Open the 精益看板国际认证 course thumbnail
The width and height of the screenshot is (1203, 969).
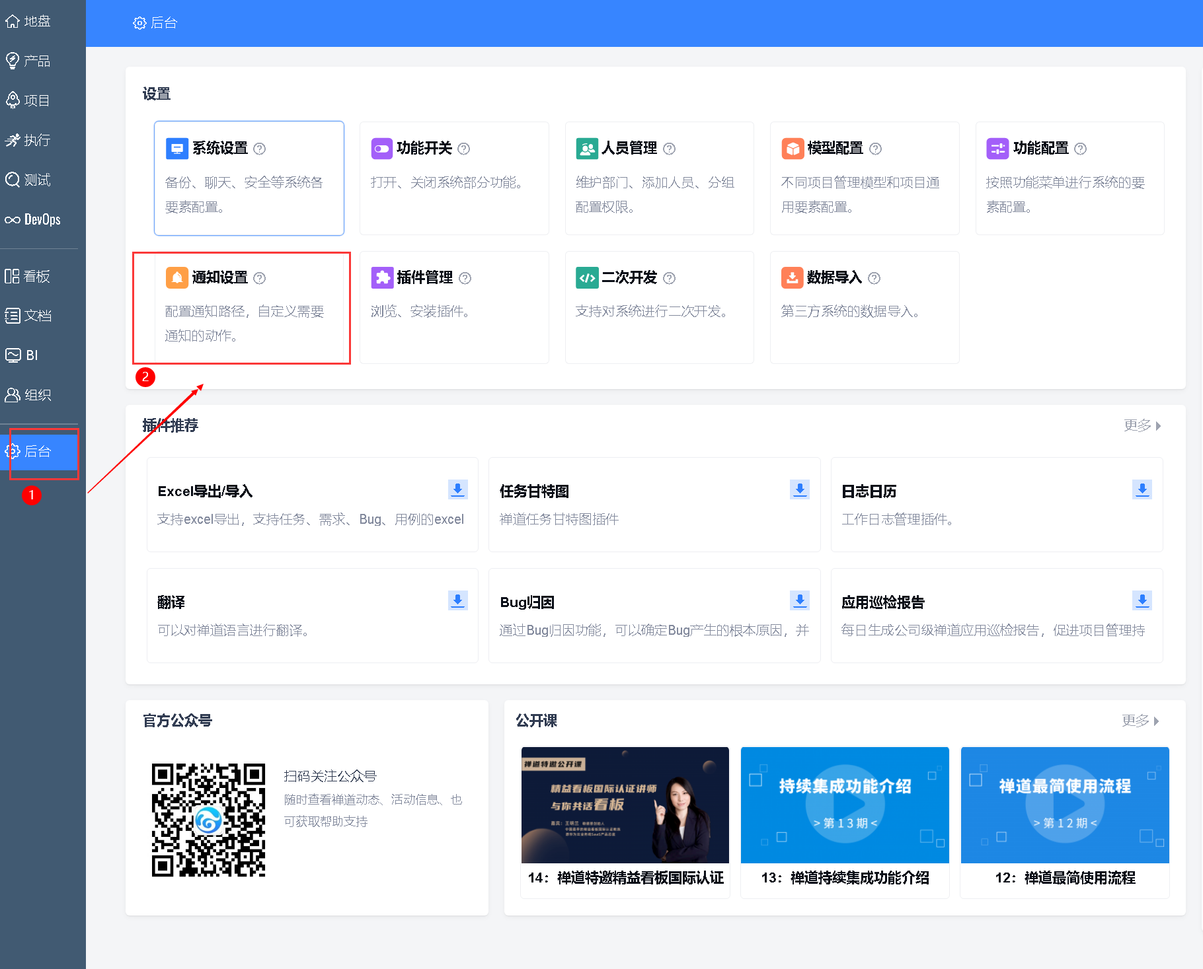click(625, 805)
